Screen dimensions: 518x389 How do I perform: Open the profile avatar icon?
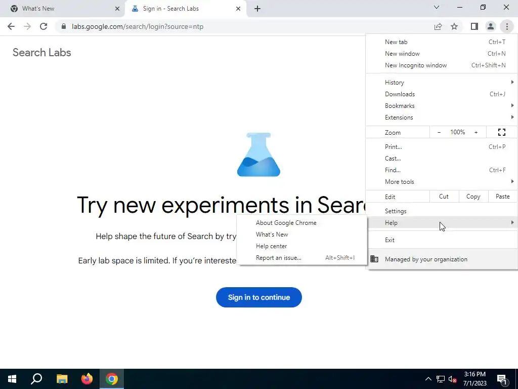(491, 26)
